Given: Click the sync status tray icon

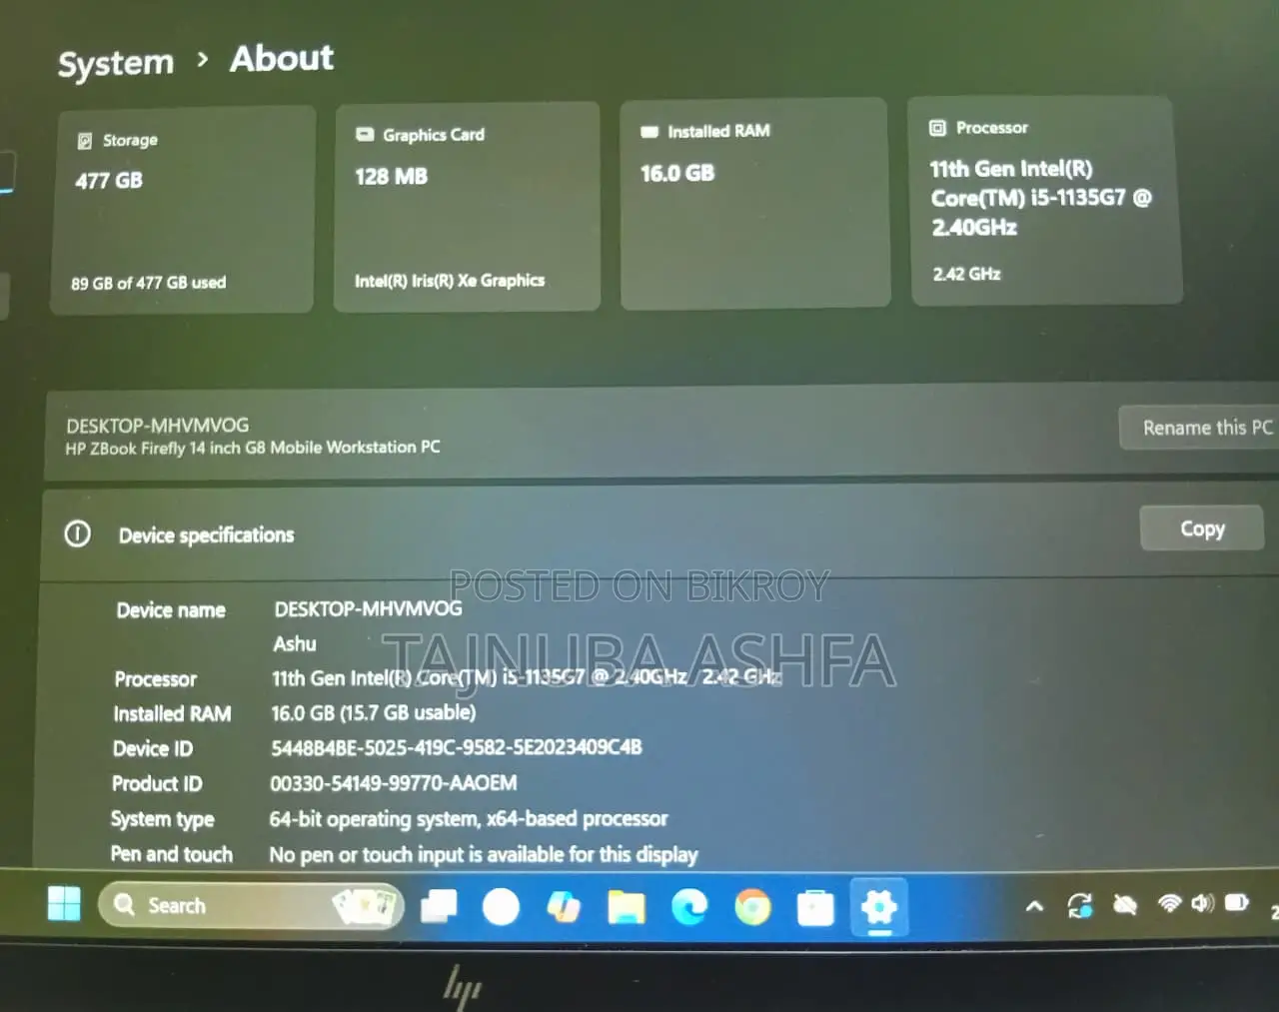Looking at the screenshot, I should click(1080, 905).
